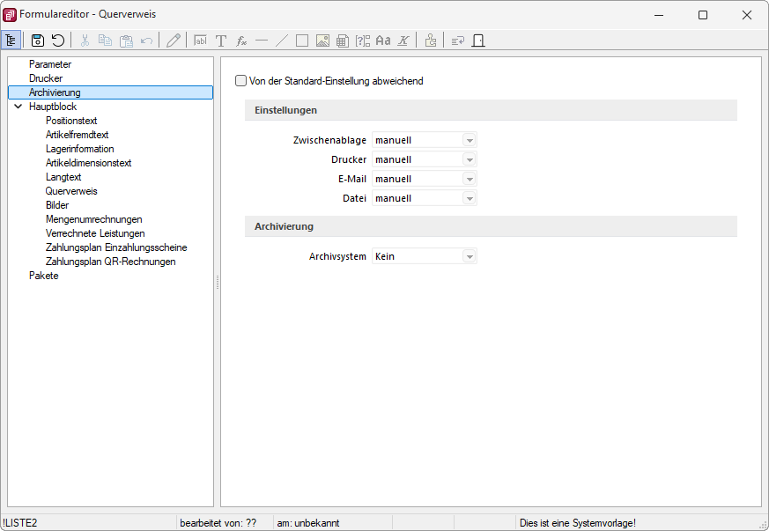Image resolution: width=769 pixels, height=531 pixels.
Task: Click the vertical splitter between panels
Action: coord(217,282)
